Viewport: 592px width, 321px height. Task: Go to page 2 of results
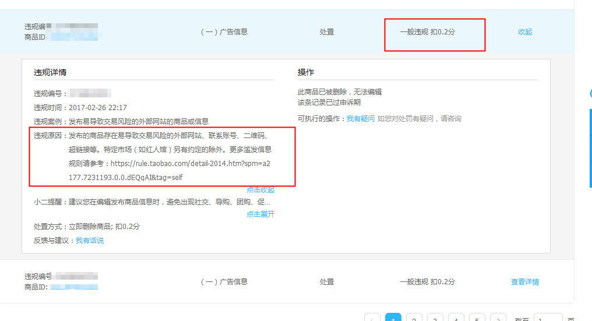point(414,318)
